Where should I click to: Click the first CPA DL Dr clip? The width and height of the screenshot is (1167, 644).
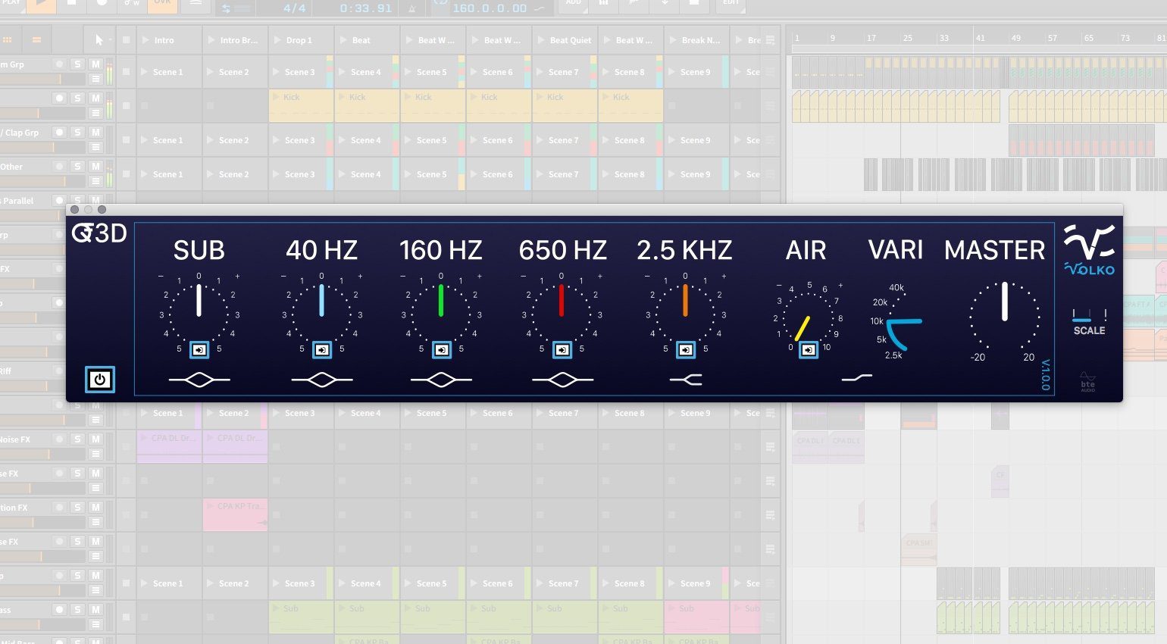pyautogui.click(x=169, y=446)
